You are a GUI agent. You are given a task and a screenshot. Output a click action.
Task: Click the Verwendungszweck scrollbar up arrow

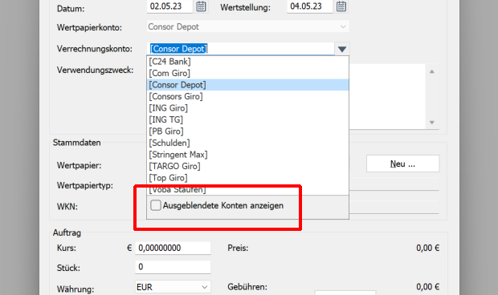click(432, 71)
